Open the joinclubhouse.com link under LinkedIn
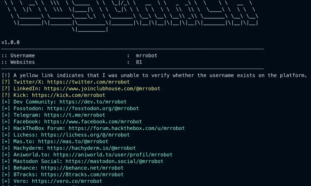This screenshot has width=311, height=186. tap(102, 88)
